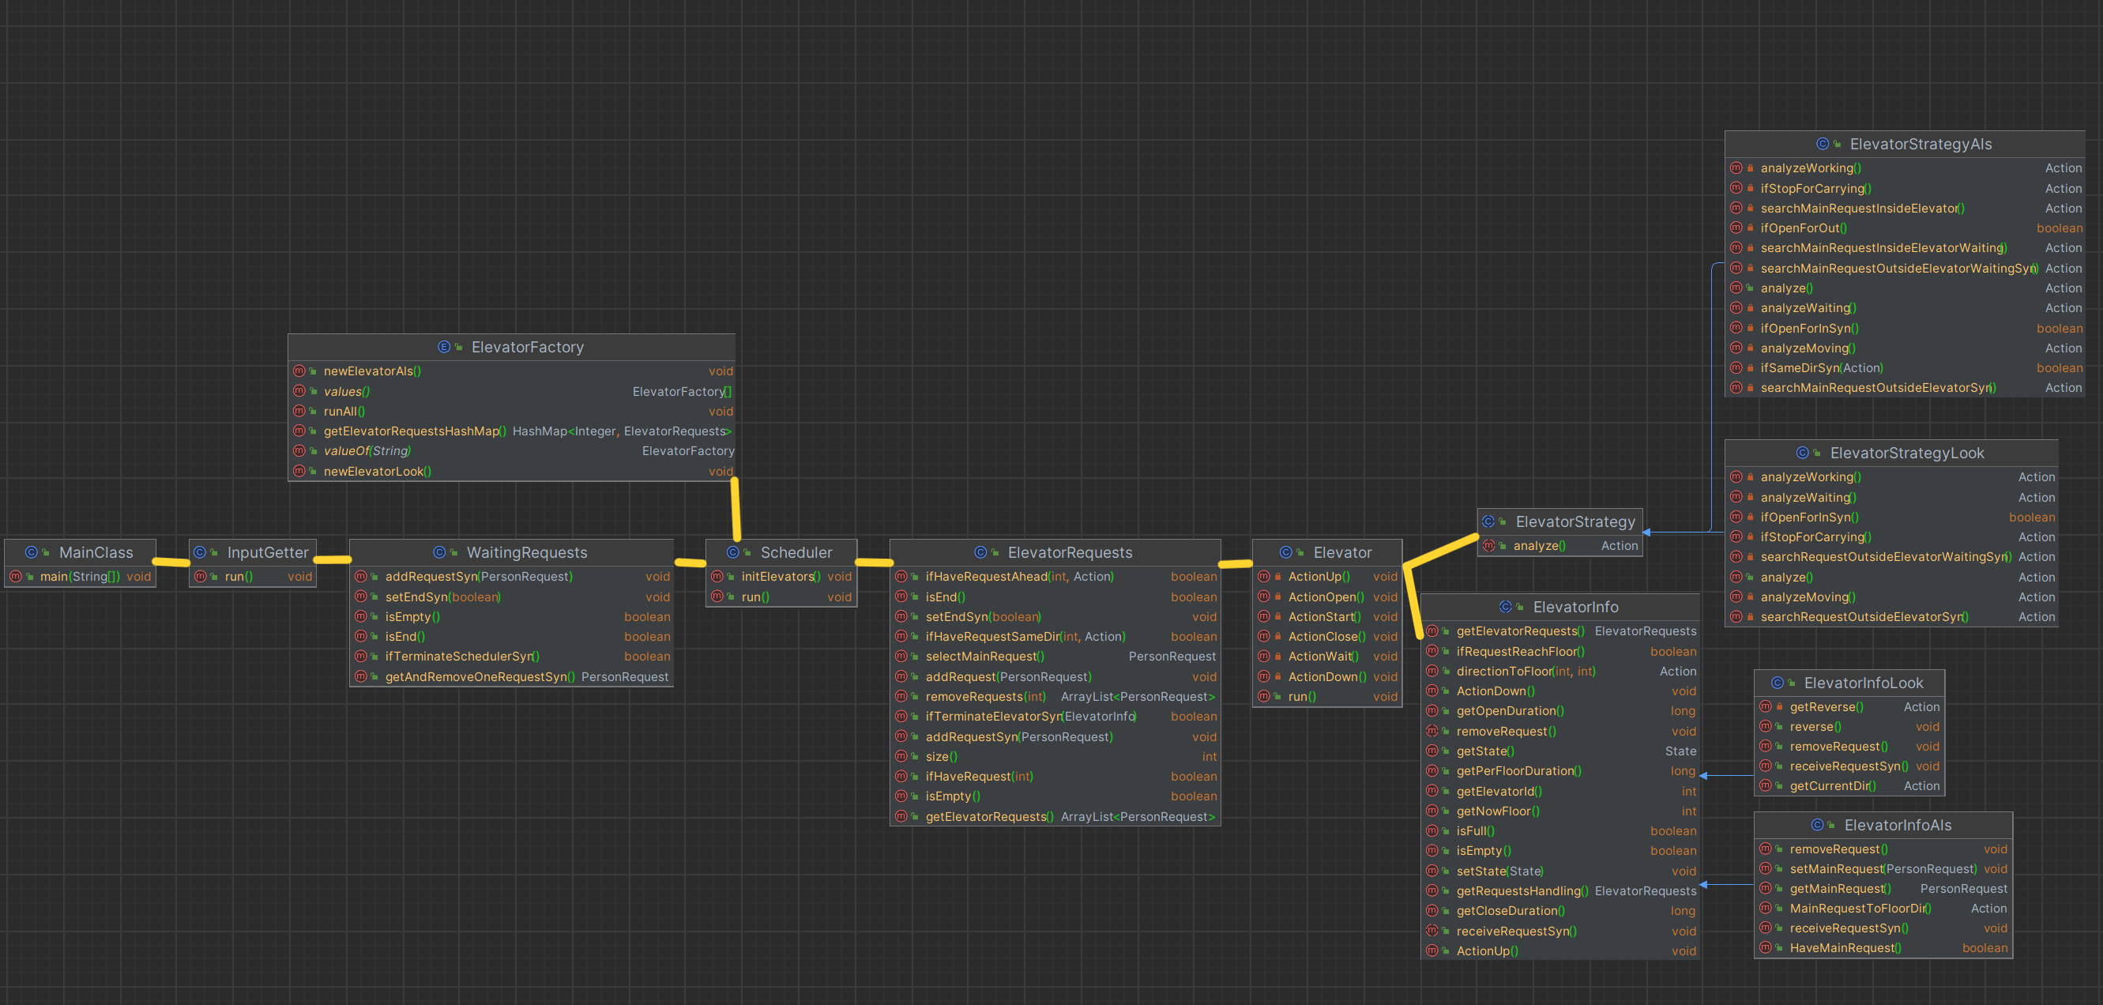Select the ElevatorRequests class title
The width and height of the screenshot is (2103, 1005).
pos(1070,553)
